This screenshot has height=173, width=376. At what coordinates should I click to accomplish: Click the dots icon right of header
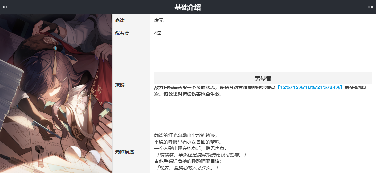[370, 7]
